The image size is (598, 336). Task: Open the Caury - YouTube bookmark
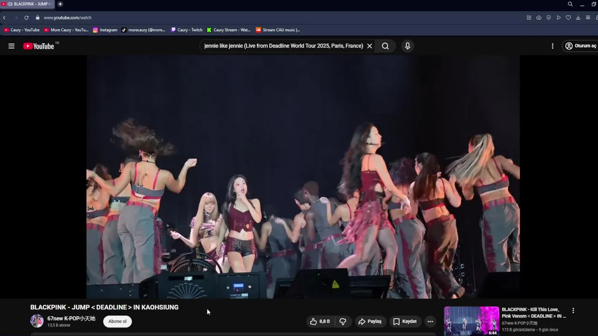[x=21, y=30]
